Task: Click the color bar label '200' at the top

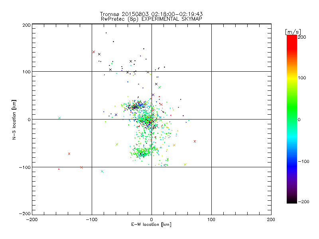Action: 302,37
